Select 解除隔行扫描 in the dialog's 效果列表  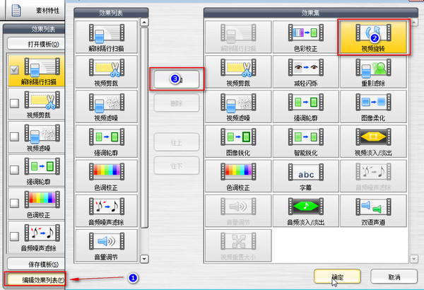(107, 37)
